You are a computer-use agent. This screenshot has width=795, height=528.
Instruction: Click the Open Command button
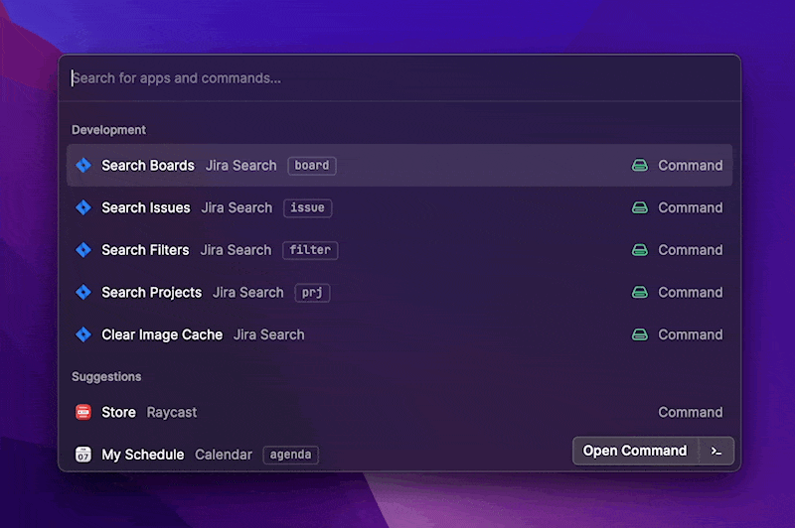[x=635, y=451]
